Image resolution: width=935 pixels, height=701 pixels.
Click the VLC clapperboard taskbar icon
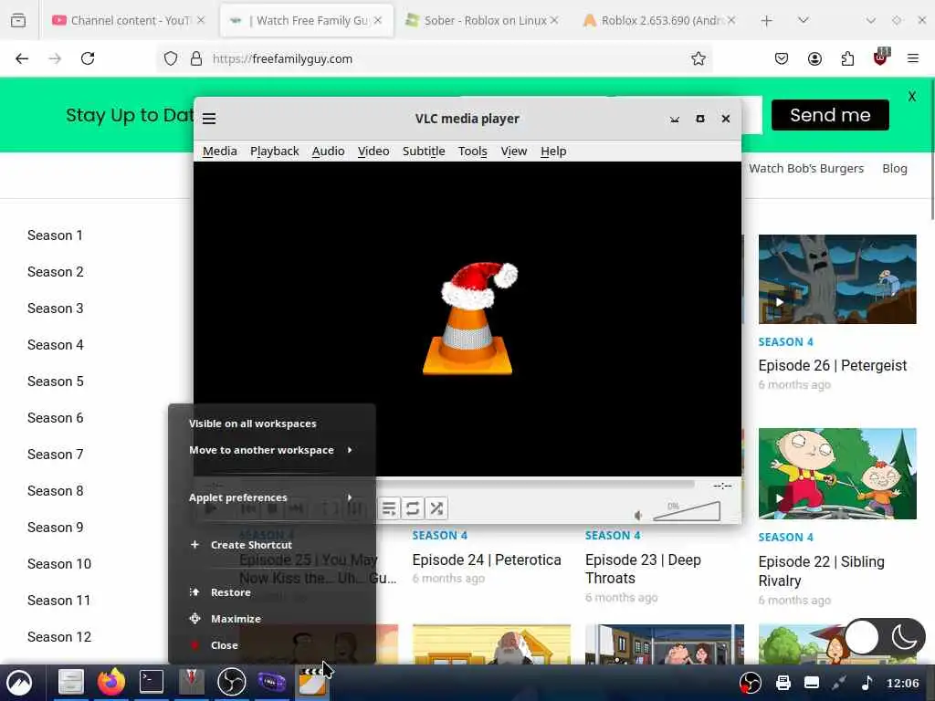click(x=312, y=682)
